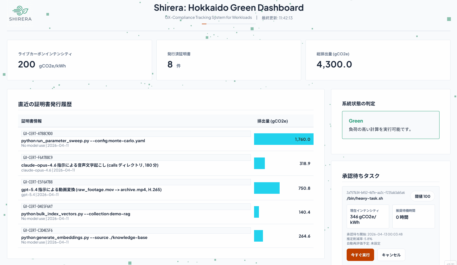Click the キャンセル button
Viewport: 457px width, 265px height.
pyautogui.click(x=391, y=255)
